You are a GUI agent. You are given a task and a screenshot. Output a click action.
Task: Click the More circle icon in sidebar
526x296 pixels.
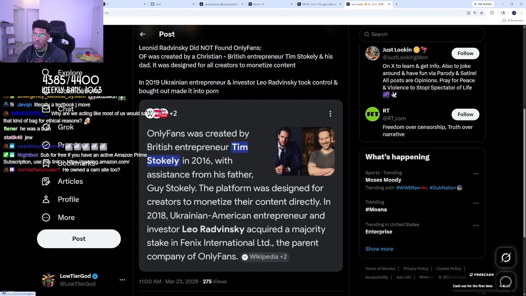(46, 217)
